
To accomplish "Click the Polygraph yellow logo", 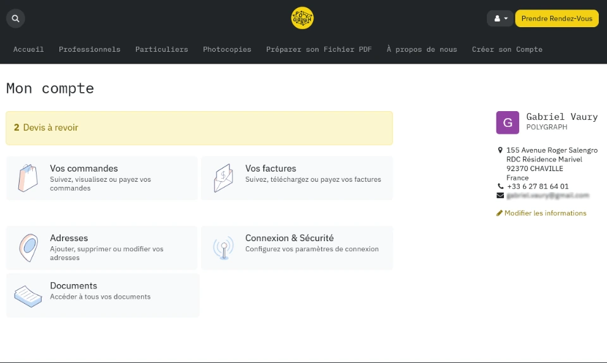I will click(x=302, y=18).
